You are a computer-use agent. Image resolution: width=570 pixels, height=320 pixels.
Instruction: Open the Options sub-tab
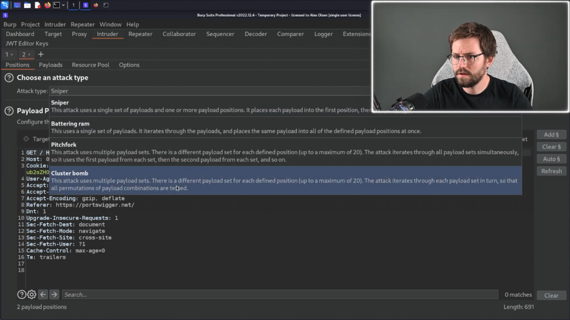pyautogui.click(x=129, y=65)
